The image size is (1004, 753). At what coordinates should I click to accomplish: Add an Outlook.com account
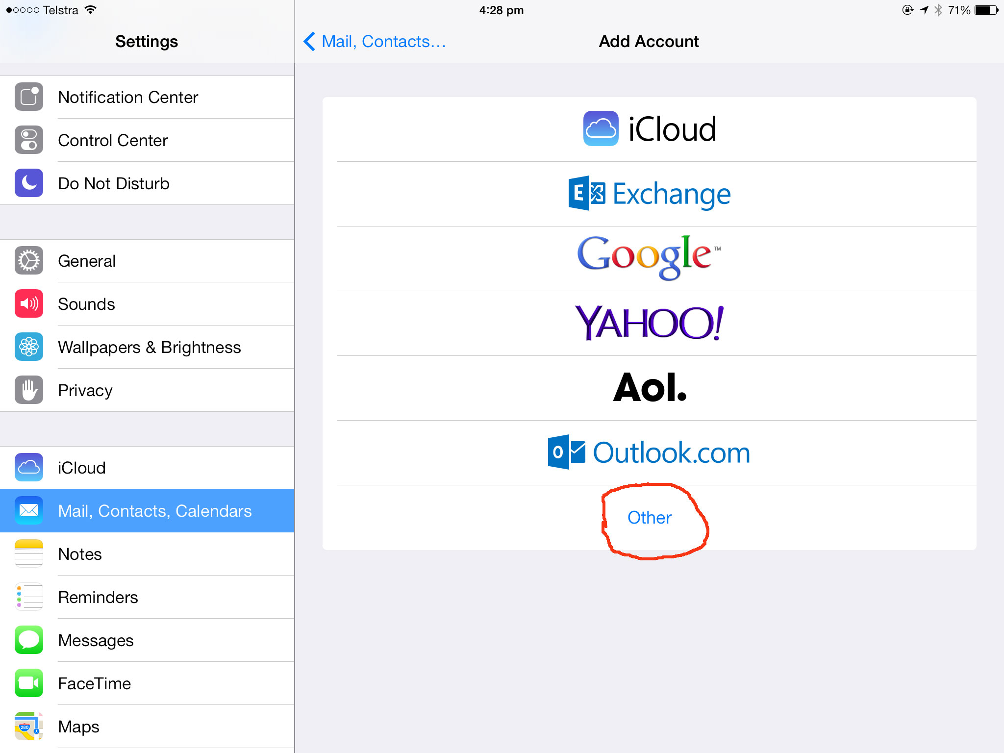pos(650,452)
